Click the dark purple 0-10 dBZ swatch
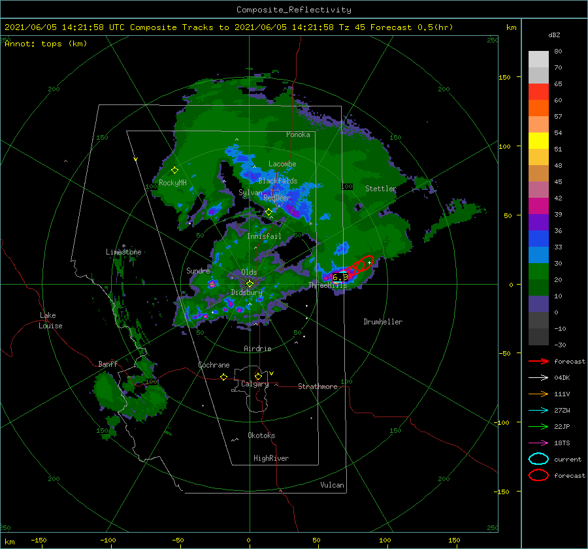 click(x=538, y=304)
